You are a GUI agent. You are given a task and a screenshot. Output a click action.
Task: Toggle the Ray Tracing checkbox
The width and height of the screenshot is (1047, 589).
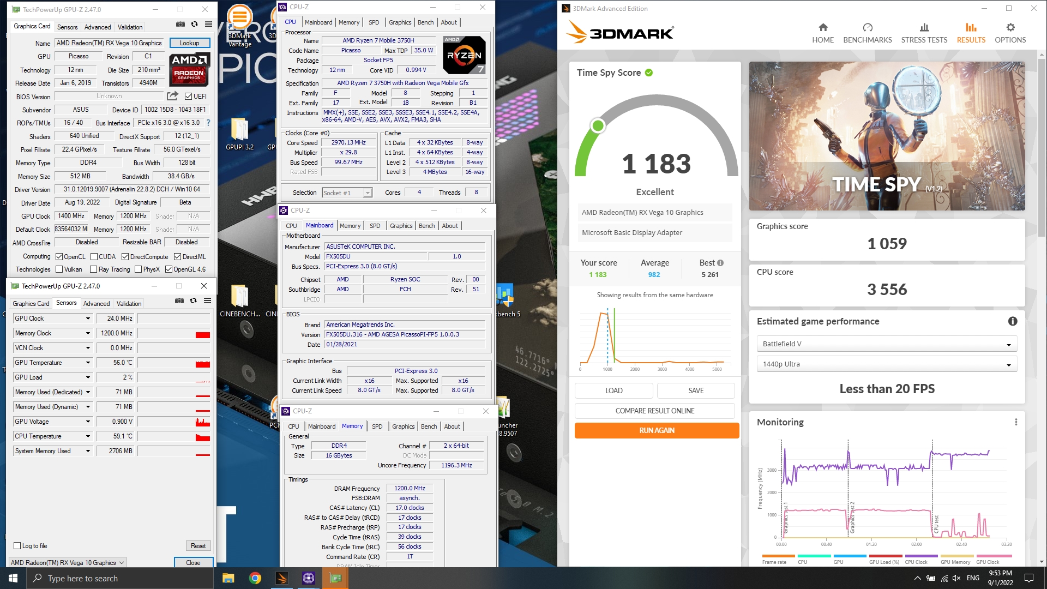tap(93, 269)
